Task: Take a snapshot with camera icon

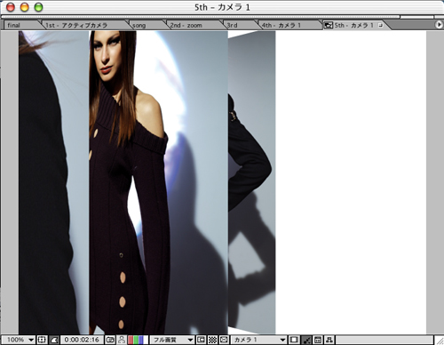Action: coord(110,340)
